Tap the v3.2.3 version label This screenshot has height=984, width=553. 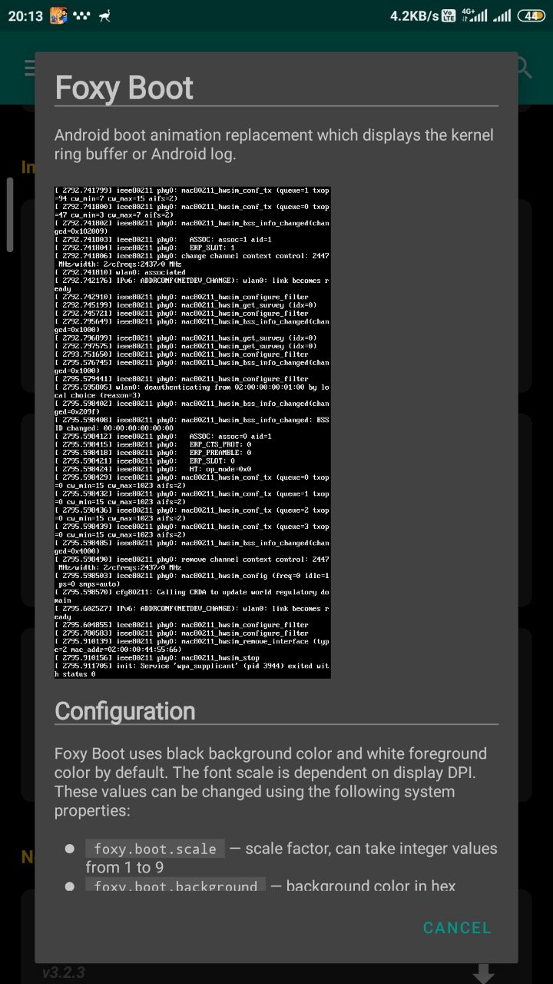pyautogui.click(x=64, y=972)
